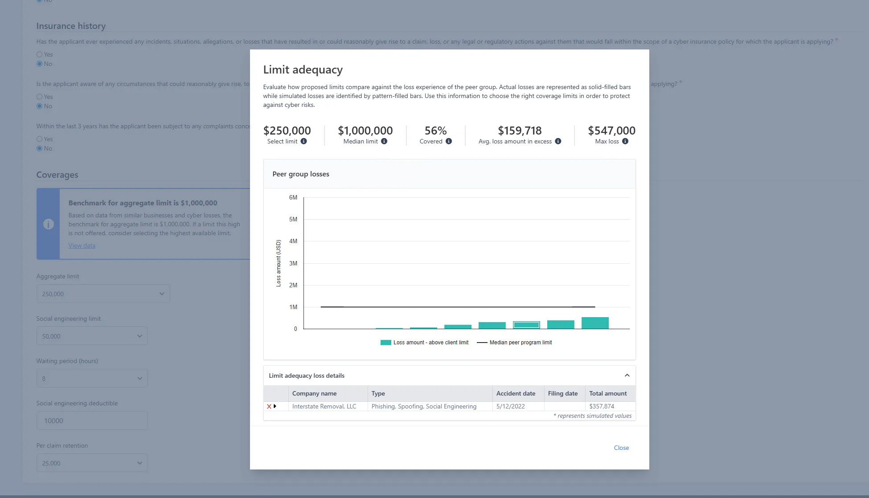Click the Select limit info icon

[303, 141]
